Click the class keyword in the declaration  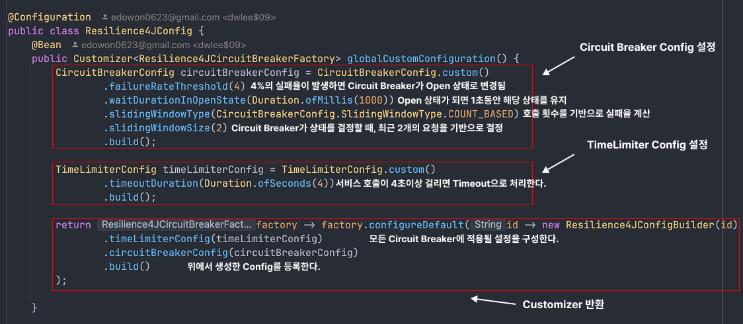click(64, 31)
